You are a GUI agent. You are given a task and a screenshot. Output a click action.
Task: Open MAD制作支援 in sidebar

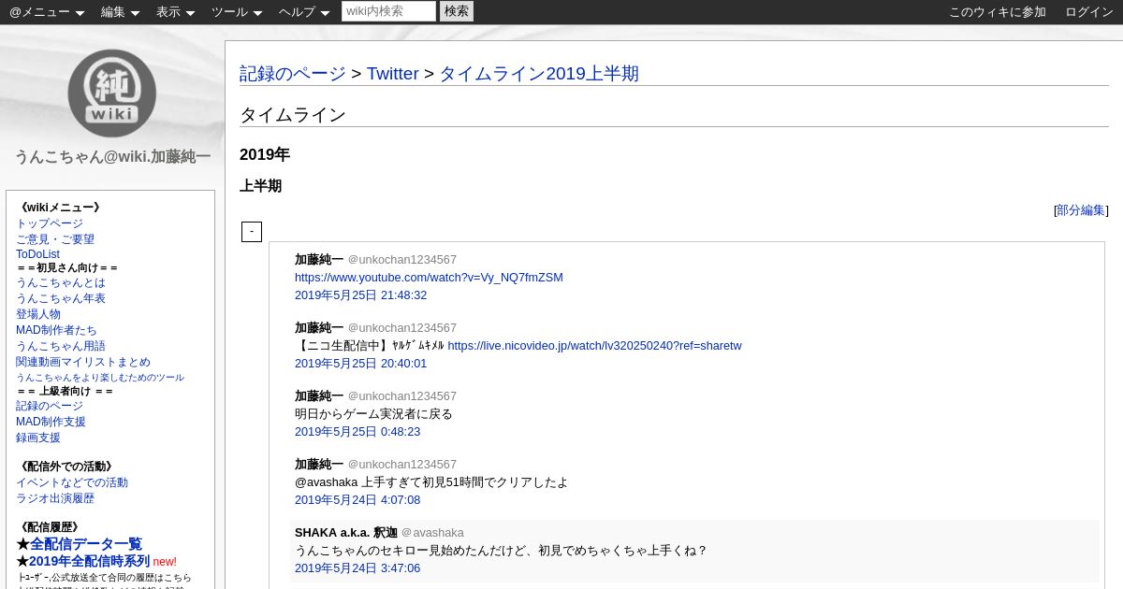(x=51, y=422)
